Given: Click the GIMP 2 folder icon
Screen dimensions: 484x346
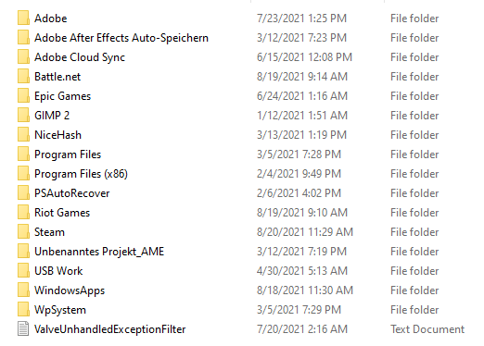Looking at the screenshot, I should tap(23, 116).
